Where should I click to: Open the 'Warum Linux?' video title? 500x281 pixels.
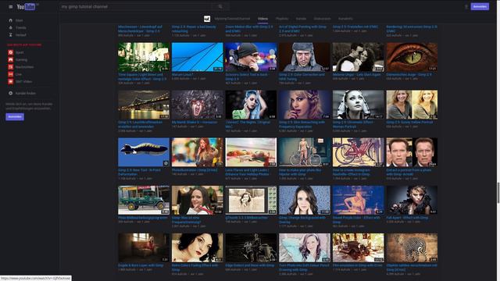coord(183,75)
